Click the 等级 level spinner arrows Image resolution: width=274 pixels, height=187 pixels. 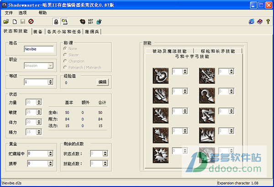pyautogui.click(x=51, y=82)
